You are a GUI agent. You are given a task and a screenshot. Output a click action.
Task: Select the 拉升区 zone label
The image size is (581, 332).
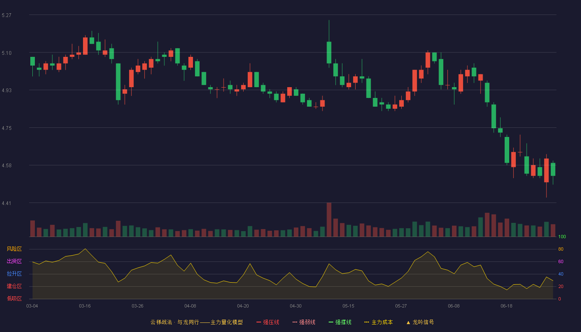click(15, 274)
